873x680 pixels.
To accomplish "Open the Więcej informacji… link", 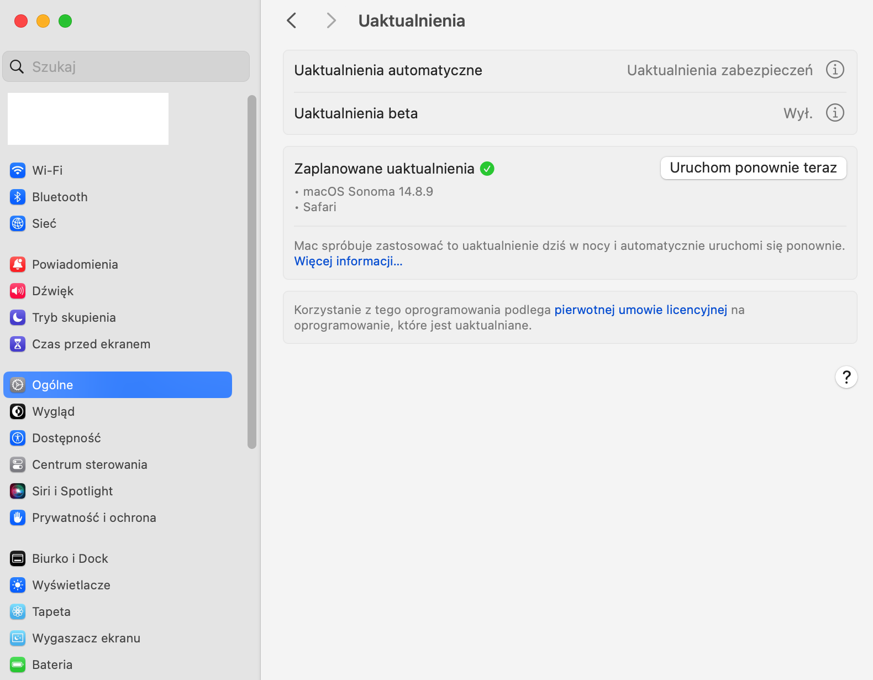I will (x=348, y=261).
